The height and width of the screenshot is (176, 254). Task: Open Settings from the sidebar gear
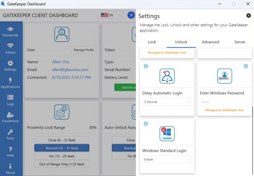pos(10,66)
